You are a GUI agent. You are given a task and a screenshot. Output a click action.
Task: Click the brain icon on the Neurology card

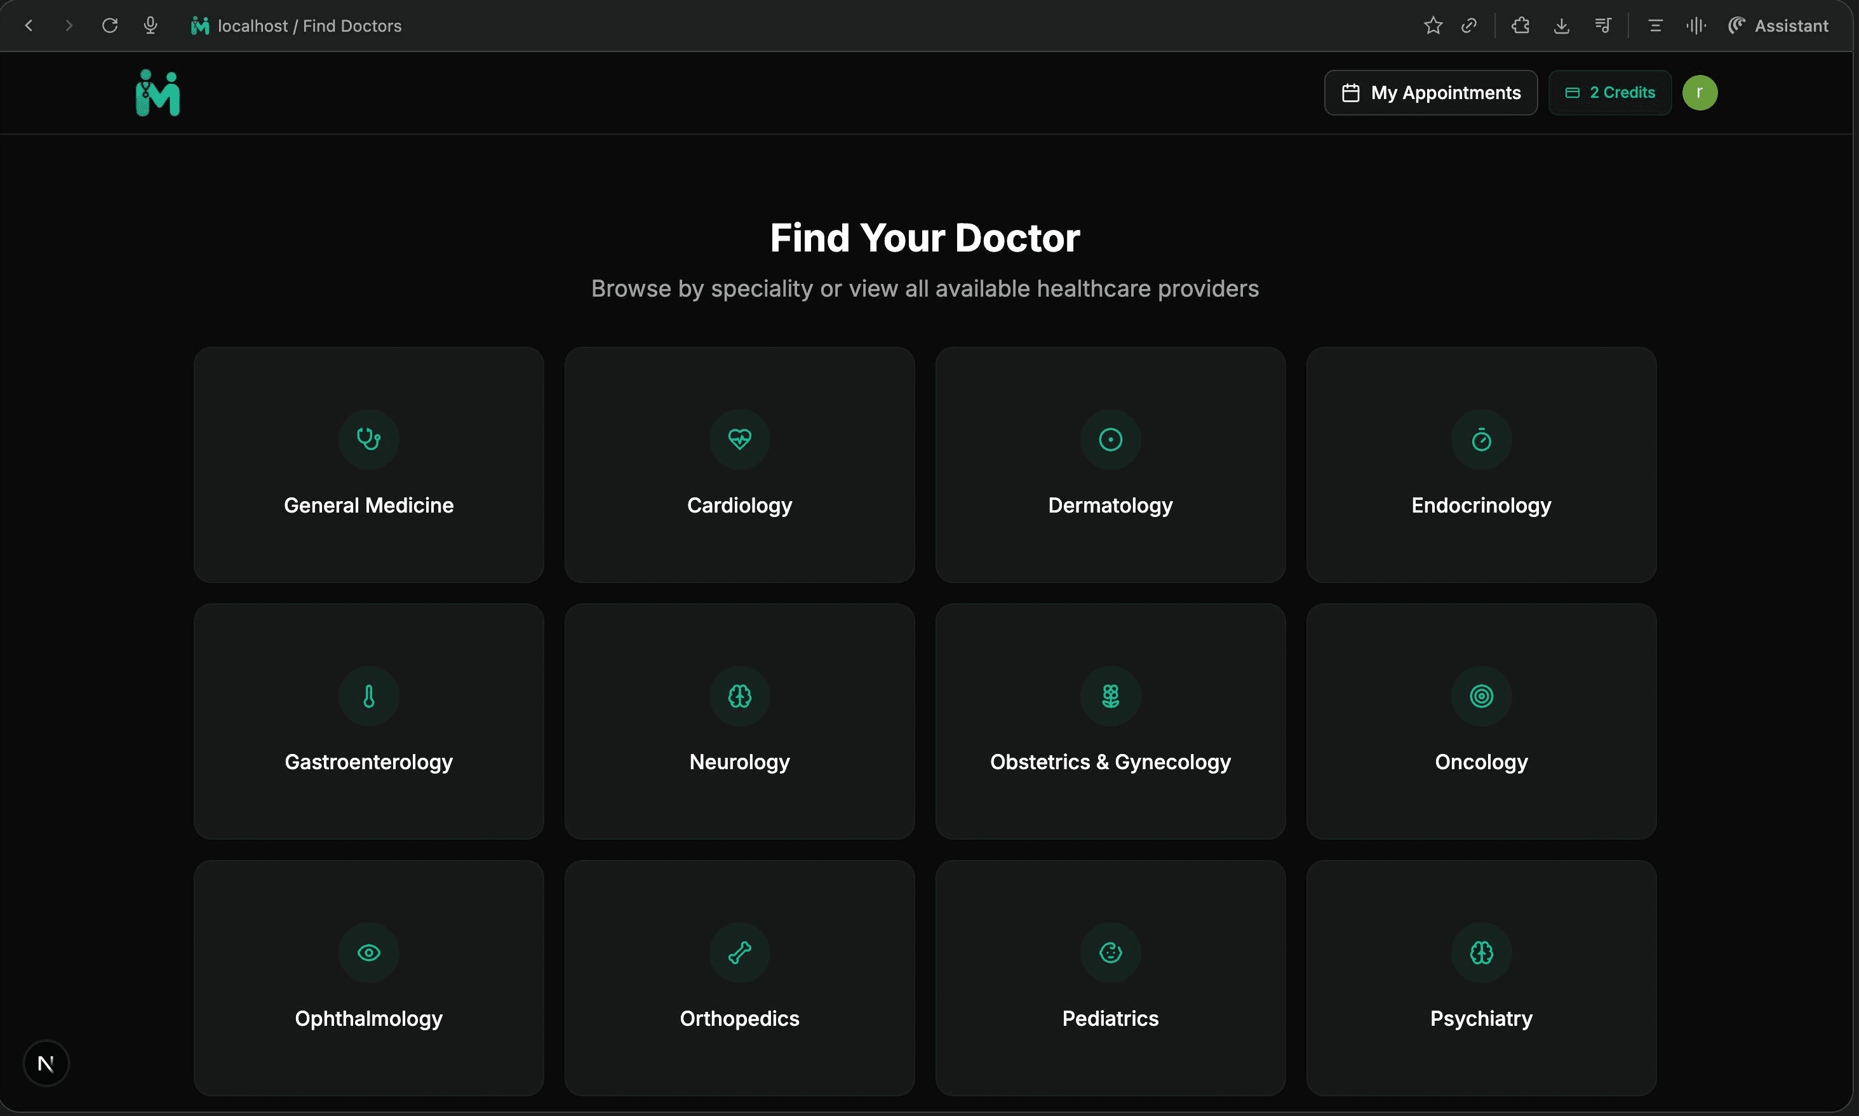(739, 696)
